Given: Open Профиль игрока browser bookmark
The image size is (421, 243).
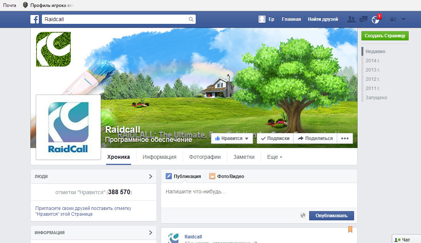Looking at the screenshot, I should click(48, 5).
